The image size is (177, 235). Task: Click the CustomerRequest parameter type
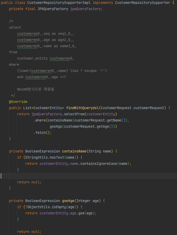point(116,108)
